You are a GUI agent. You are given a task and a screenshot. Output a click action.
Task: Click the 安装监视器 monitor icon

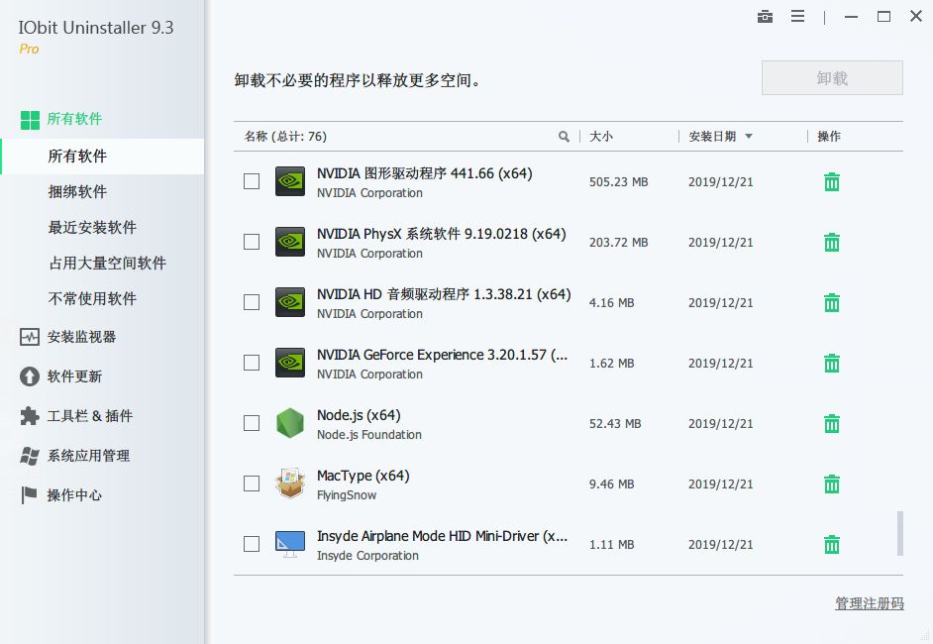[x=30, y=337]
